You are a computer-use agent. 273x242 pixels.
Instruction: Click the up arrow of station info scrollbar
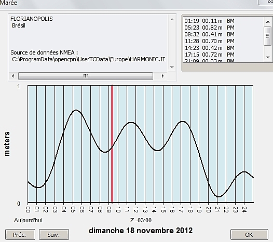(x=172, y=19)
